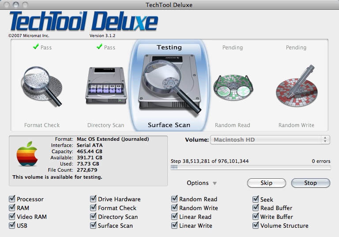Viewport: 339px width, 237px height.
Task: Open the Volume Macintosh HD dropdown
Action: tap(270, 140)
